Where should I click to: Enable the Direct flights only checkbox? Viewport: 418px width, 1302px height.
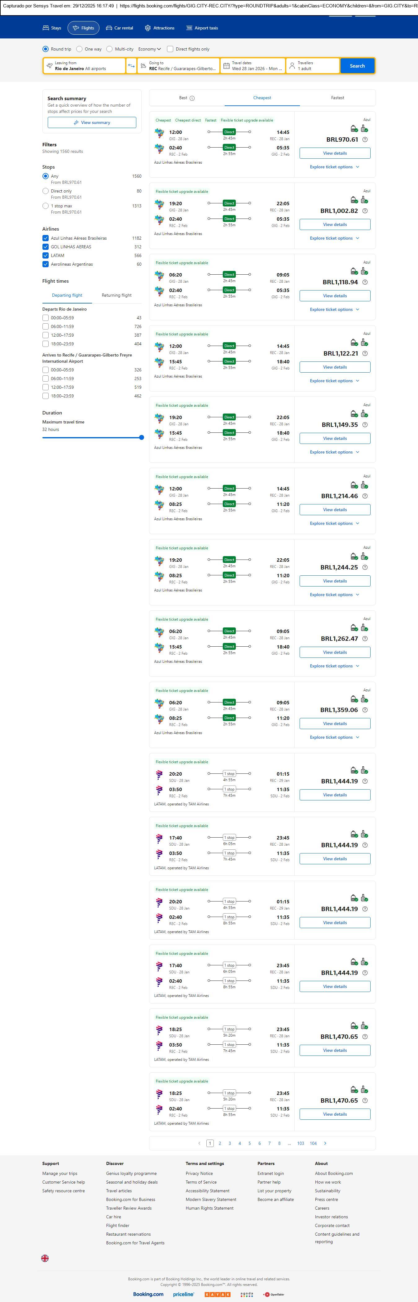tap(170, 49)
